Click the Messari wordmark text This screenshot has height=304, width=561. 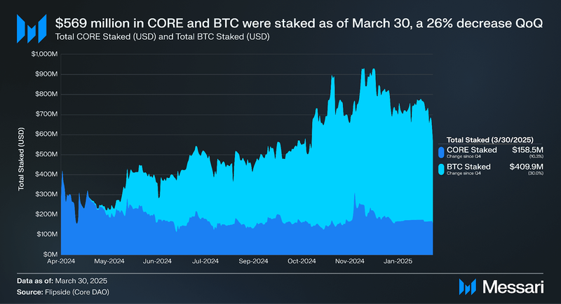513,287
